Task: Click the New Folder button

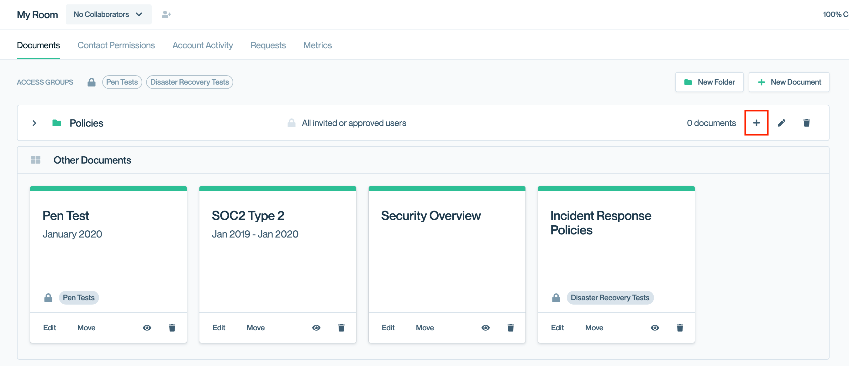Action: click(x=709, y=82)
